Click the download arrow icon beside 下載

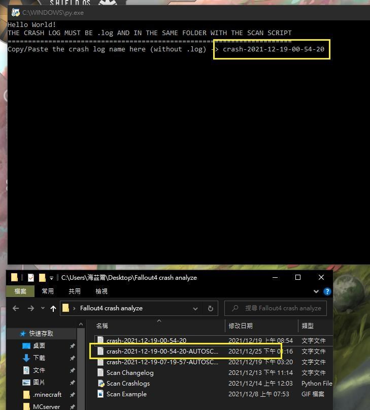(26, 358)
